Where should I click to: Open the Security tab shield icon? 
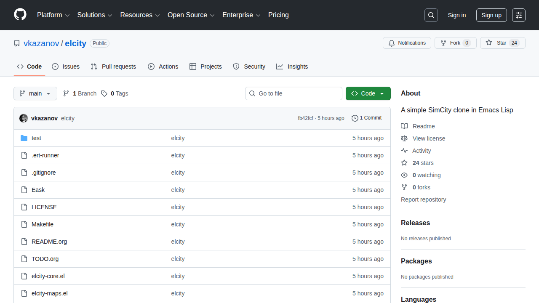(236, 66)
